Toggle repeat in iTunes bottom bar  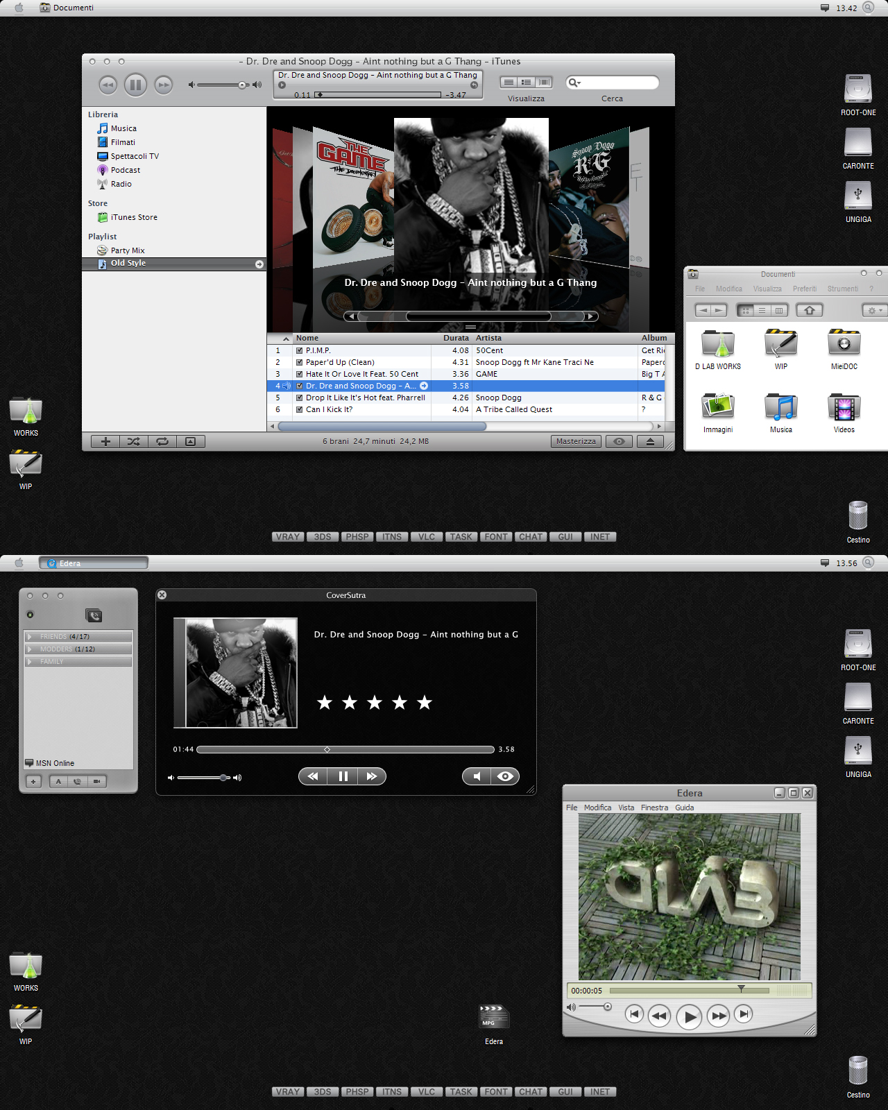pyautogui.click(x=162, y=441)
